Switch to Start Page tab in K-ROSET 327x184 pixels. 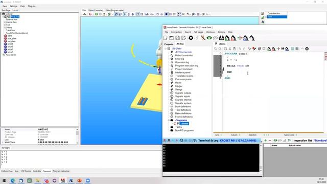6,10
